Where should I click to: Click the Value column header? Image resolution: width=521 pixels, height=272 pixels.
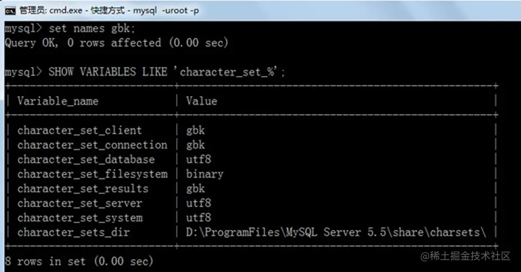click(202, 101)
